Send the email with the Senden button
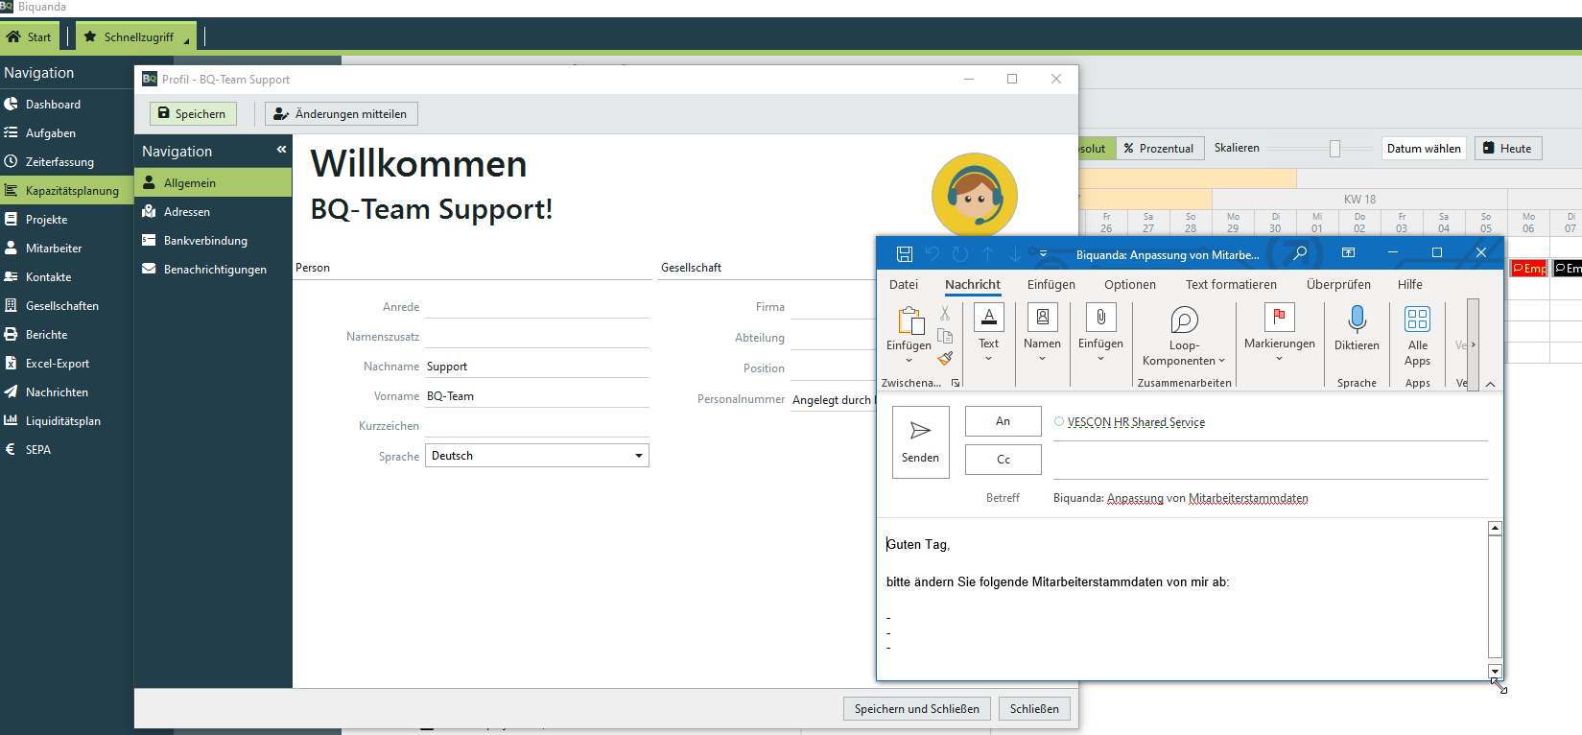Screen dimensions: 1582x735 (x=920, y=441)
